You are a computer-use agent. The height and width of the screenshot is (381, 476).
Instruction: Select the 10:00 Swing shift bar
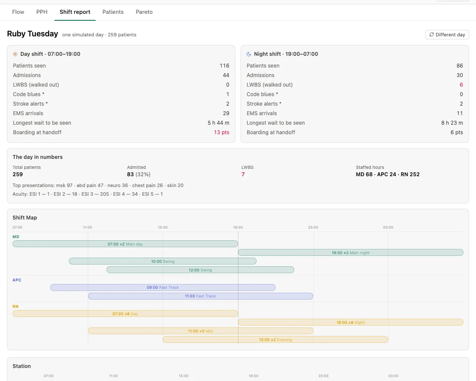163,261
